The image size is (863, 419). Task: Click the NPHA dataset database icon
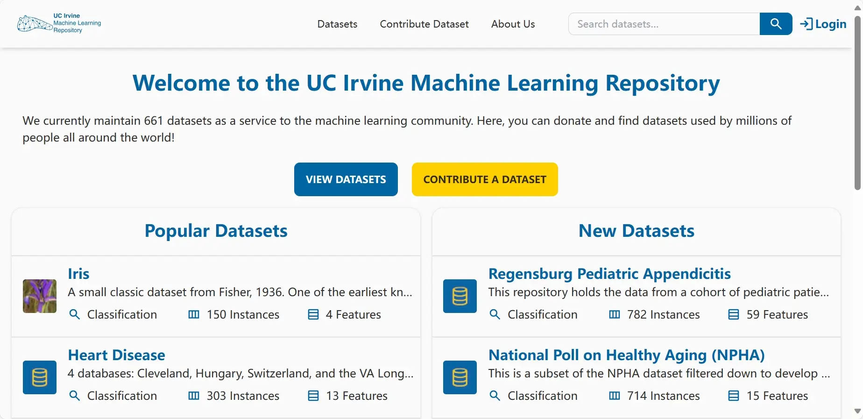[460, 377]
